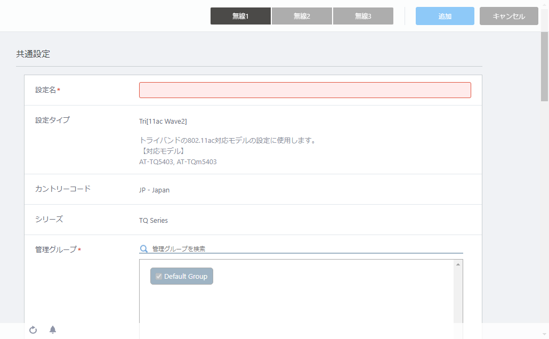This screenshot has width=549, height=339.
Task: Click the refresh icon at bottom left
Action: (x=33, y=330)
